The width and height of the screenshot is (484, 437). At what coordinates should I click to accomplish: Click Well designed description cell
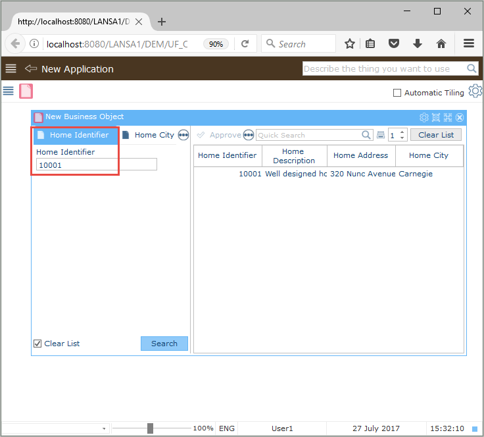point(296,174)
